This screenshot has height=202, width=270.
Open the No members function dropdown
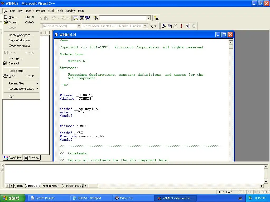(x=145, y=26)
